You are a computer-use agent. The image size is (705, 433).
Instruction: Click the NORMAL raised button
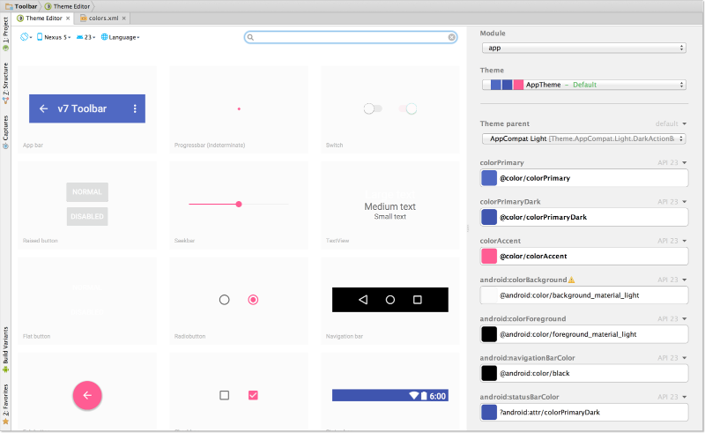pyautogui.click(x=87, y=191)
